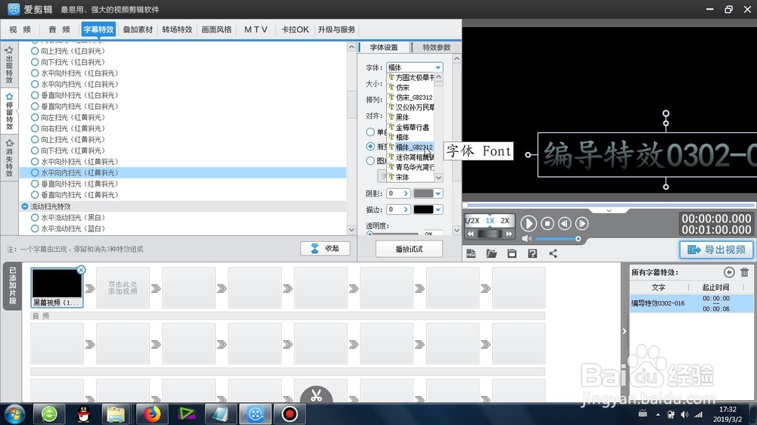Open the 字体 font dropdown arrow

tap(438, 67)
